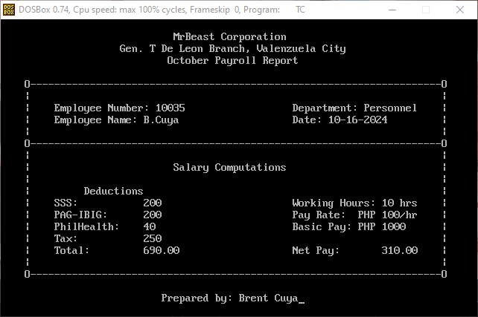Select the Net Pay 310.00 amount

[399, 250]
